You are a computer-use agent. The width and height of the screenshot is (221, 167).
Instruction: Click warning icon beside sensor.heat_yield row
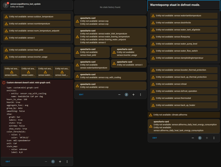(x=6, y=50)
